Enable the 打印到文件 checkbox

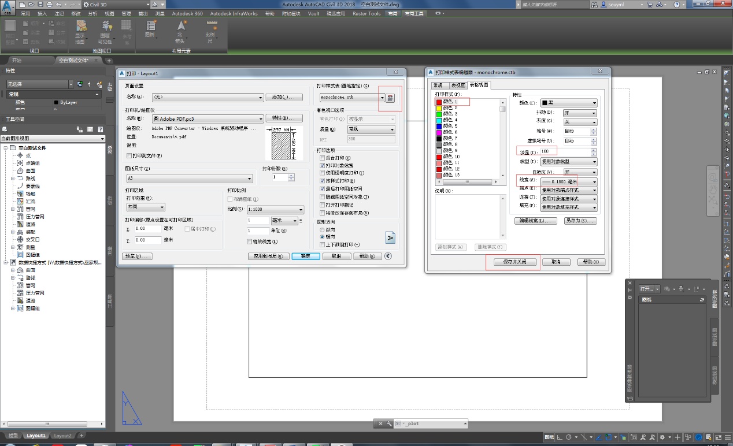129,155
